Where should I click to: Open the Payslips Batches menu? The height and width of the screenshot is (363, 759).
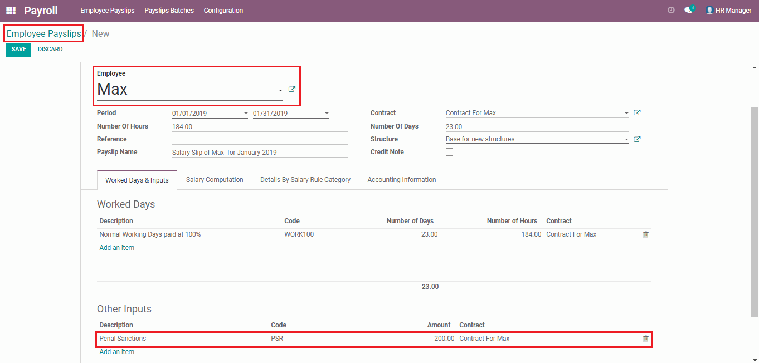169,11
